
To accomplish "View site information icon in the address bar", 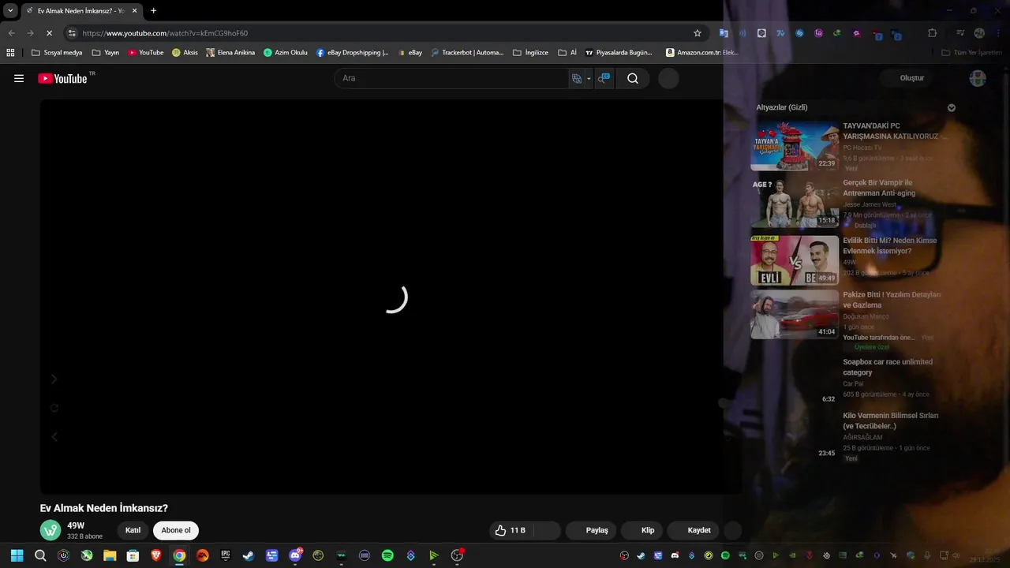I will pos(72,33).
